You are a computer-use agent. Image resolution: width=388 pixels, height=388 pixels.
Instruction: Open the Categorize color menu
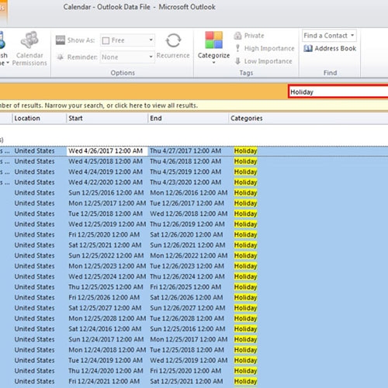pos(213,48)
